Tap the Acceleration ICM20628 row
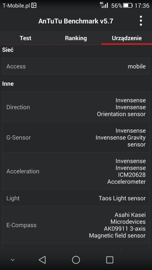The width and height of the screenshot is (152, 270). click(x=76, y=171)
